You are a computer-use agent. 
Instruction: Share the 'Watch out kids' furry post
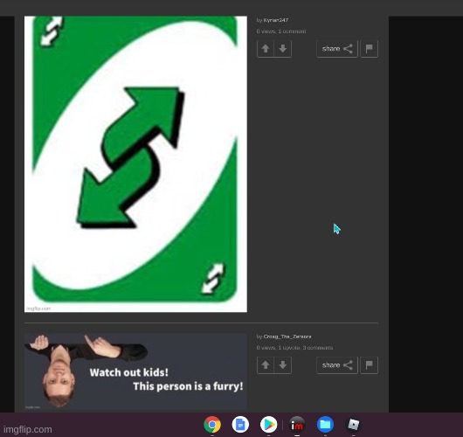[337, 365]
